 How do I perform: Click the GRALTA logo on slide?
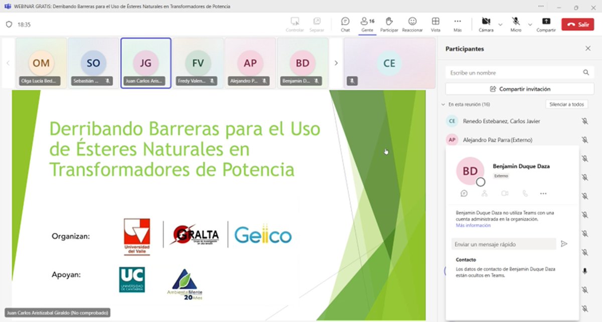(196, 235)
